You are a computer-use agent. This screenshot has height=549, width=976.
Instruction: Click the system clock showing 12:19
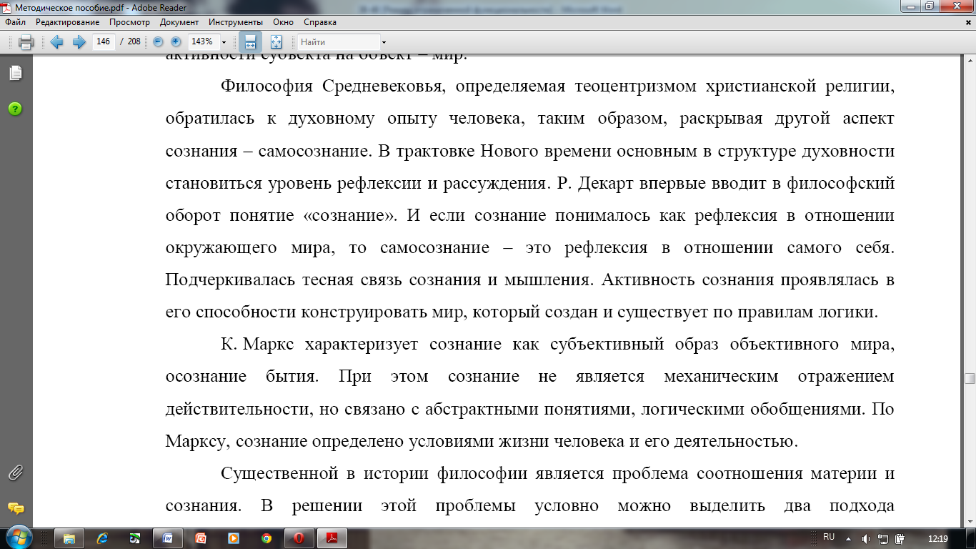pyautogui.click(x=937, y=538)
